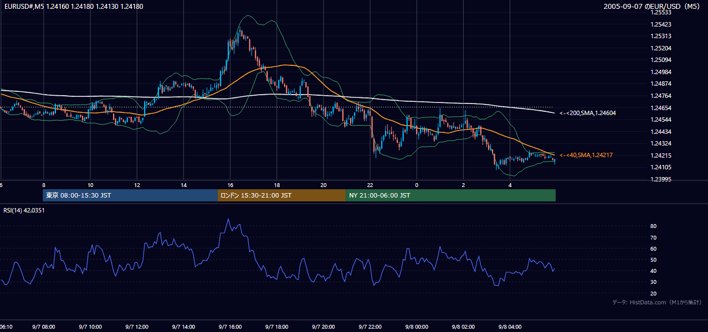
Task: Click the 9/7 14:00 bottom time label
Action: tap(183, 327)
